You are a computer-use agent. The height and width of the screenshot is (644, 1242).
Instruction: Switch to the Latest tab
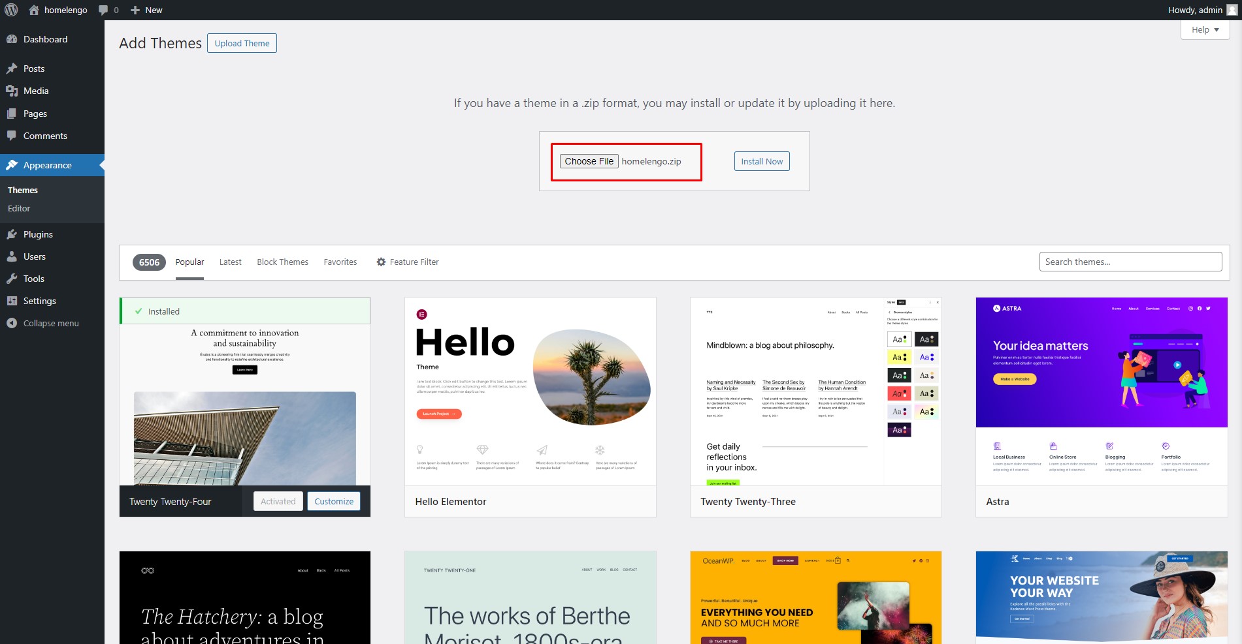(x=231, y=262)
